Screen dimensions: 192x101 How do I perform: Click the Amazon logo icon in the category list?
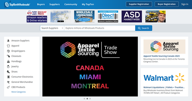tap(8, 41)
